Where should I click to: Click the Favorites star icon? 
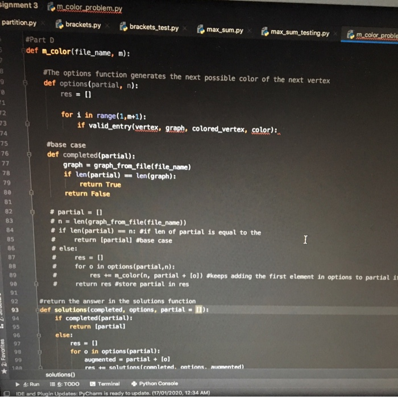[x=4, y=371]
